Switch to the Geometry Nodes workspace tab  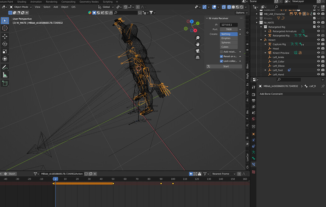[x=89, y=2]
